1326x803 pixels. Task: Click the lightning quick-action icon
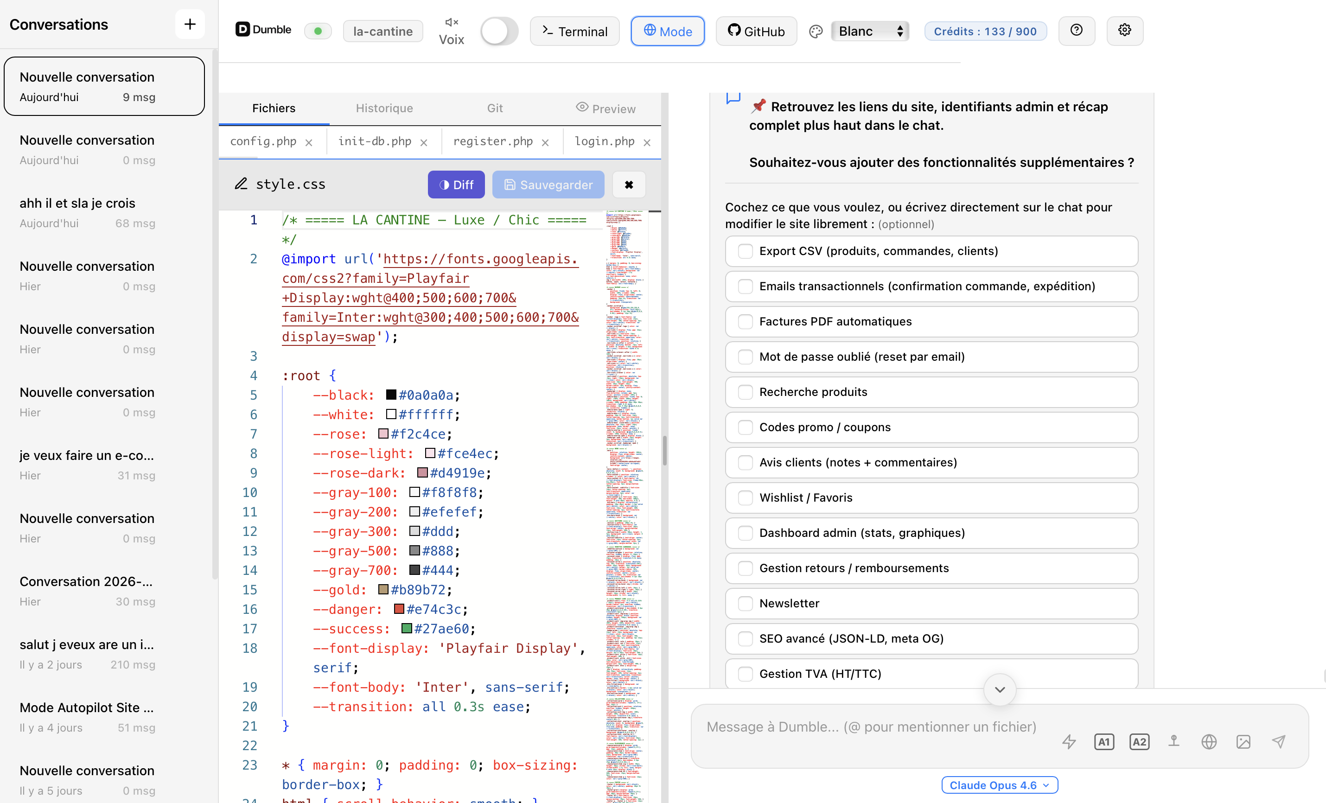point(1069,742)
